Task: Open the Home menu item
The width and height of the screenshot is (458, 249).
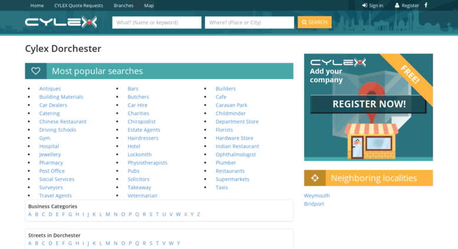Action: click(37, 5)
